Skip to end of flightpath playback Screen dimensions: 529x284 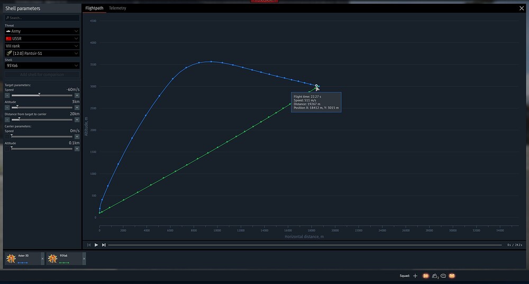(x=104, y=245)
